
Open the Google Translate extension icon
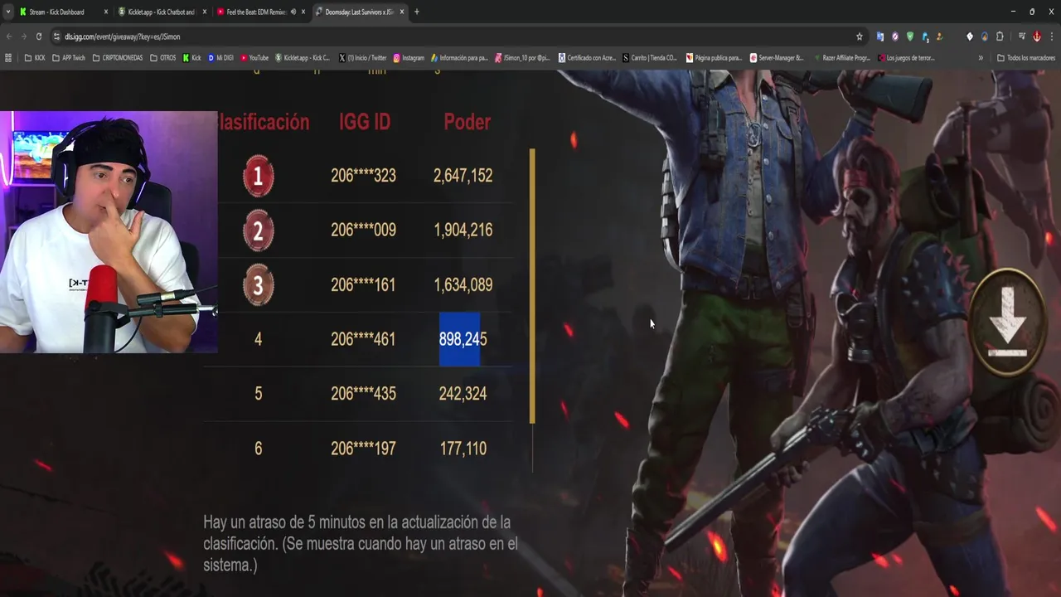click(x=880, y=36)
